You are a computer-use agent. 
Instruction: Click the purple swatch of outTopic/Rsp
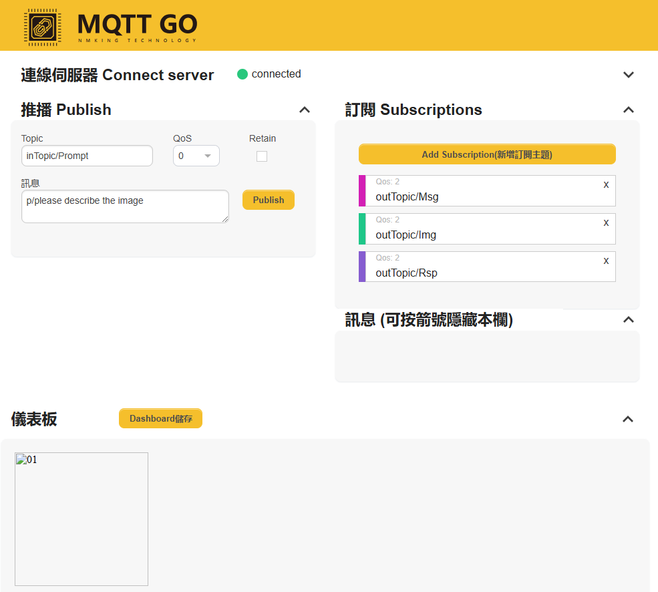point(362,267)
